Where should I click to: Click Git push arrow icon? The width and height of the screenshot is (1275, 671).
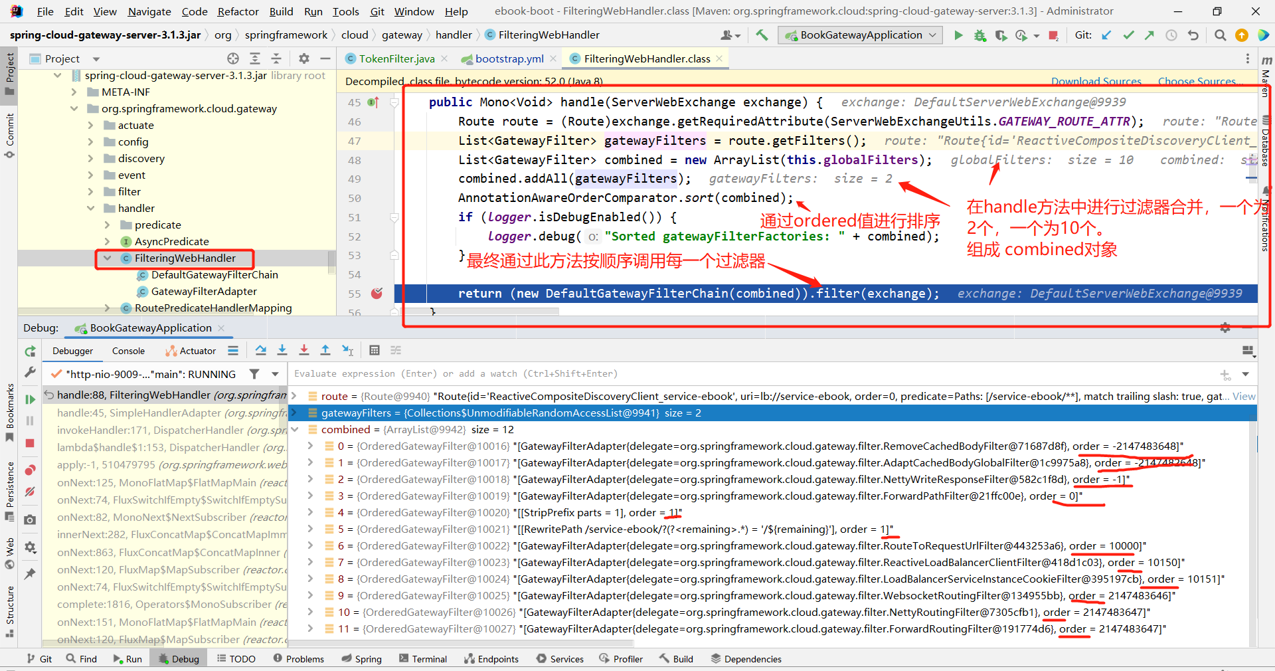click(x=1149, y=35)
